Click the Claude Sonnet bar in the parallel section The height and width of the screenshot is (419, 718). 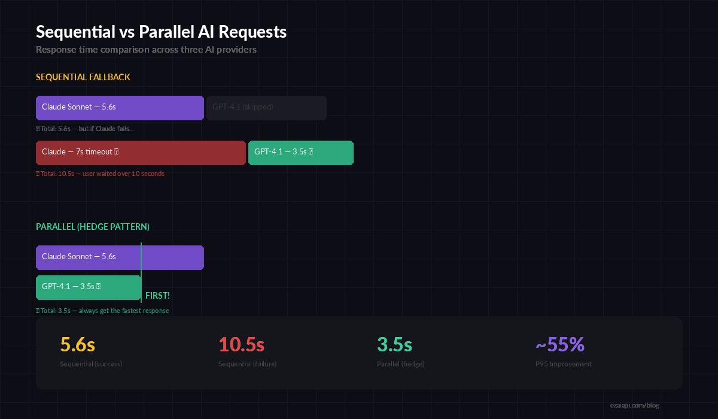click(120, 257)
